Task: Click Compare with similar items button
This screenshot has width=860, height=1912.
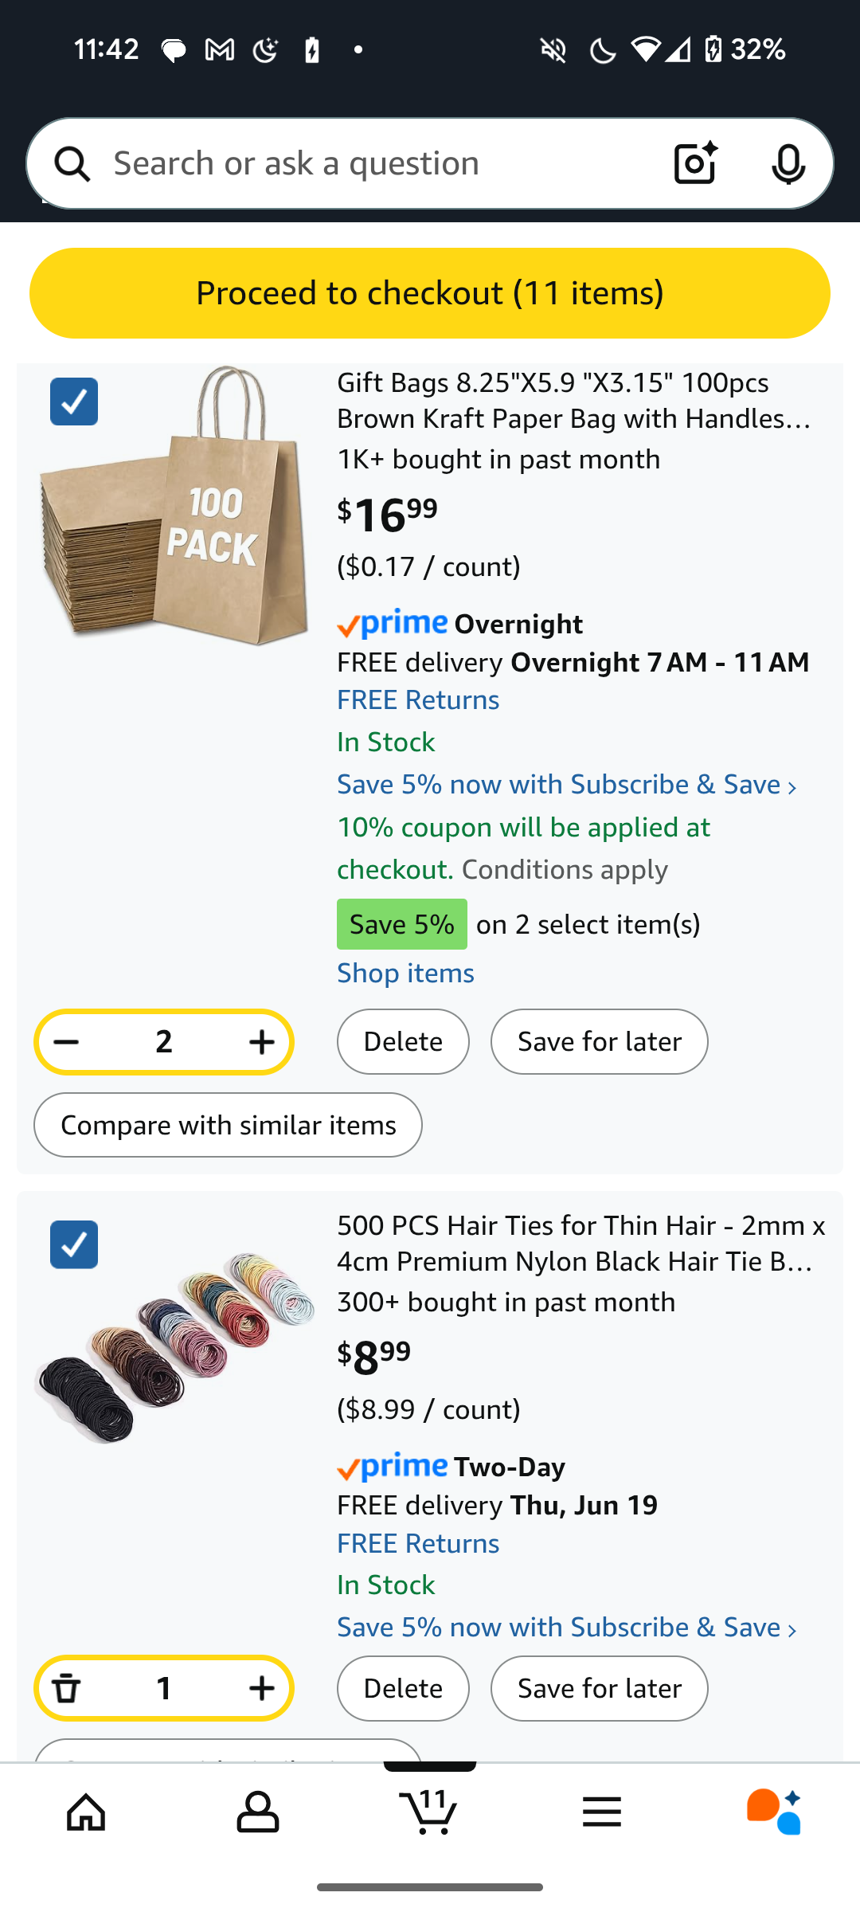Action: click(x=228, y=1125)
